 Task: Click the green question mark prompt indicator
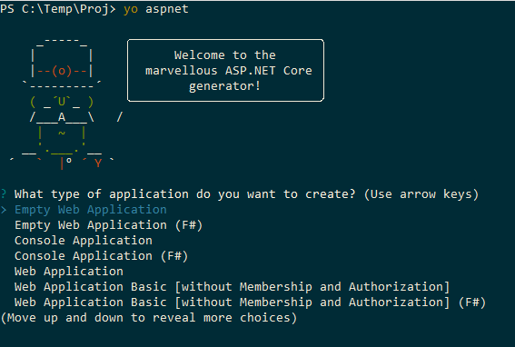(4, 194)
